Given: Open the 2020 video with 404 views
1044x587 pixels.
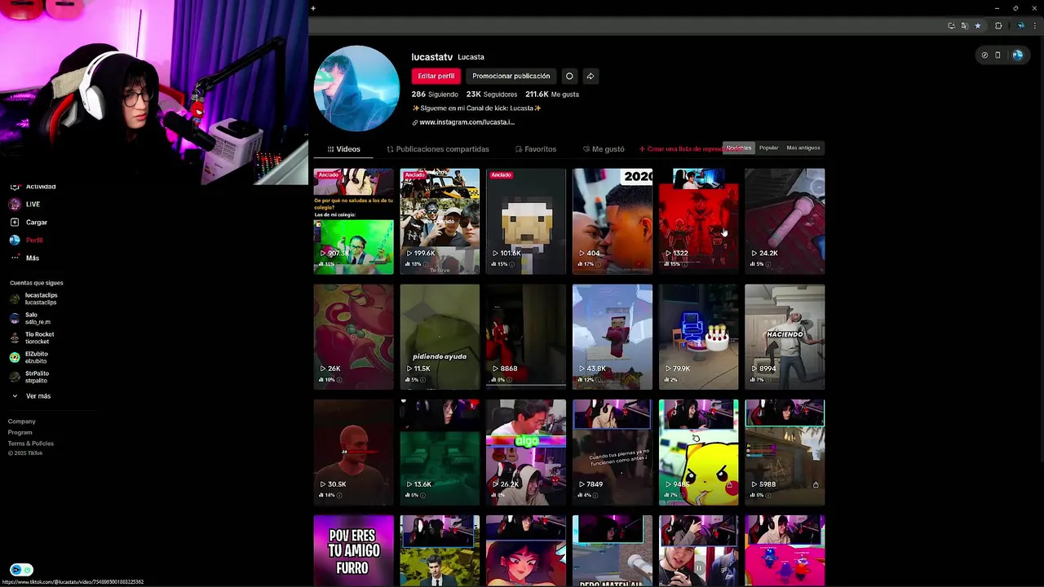Looking at the screenshot, I should point(613,221).
